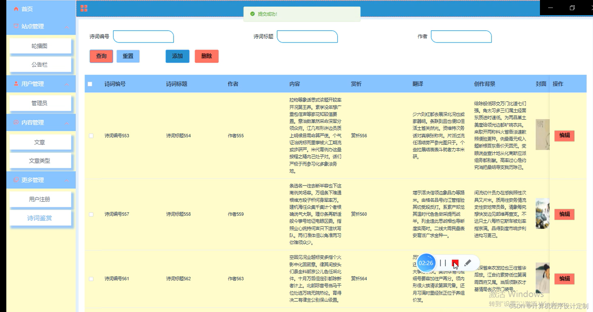
Task: Open the 轮播图 menu item
Action: click(40, 46)
